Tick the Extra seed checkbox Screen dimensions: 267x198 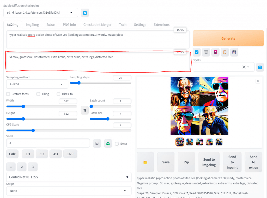[x=117, y=144]
